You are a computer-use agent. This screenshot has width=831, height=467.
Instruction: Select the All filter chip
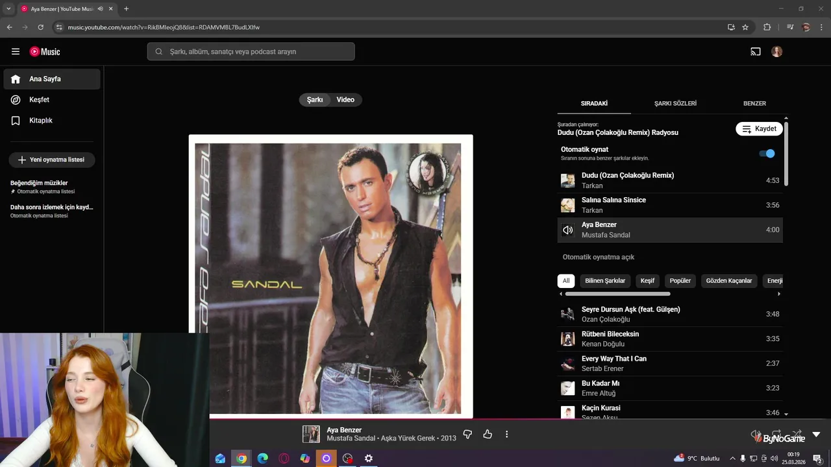566,281
